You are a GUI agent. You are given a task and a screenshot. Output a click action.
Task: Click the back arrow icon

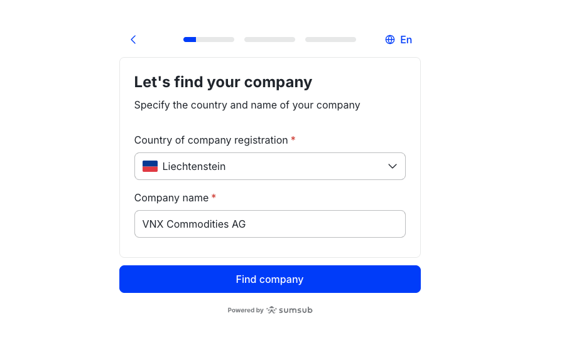pyautogui.click(x=133, y=40)
